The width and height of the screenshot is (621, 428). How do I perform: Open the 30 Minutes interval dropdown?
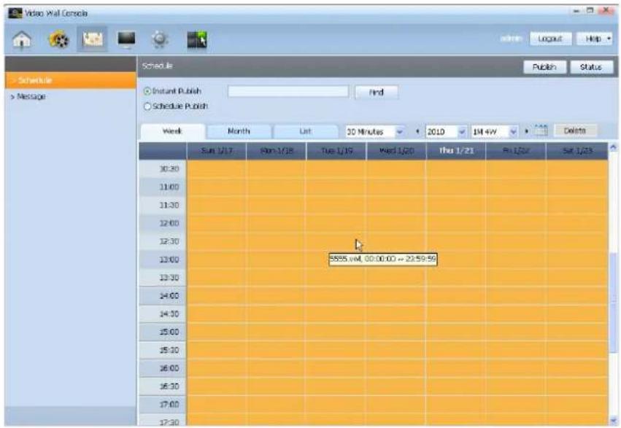(x=374, y=131)
